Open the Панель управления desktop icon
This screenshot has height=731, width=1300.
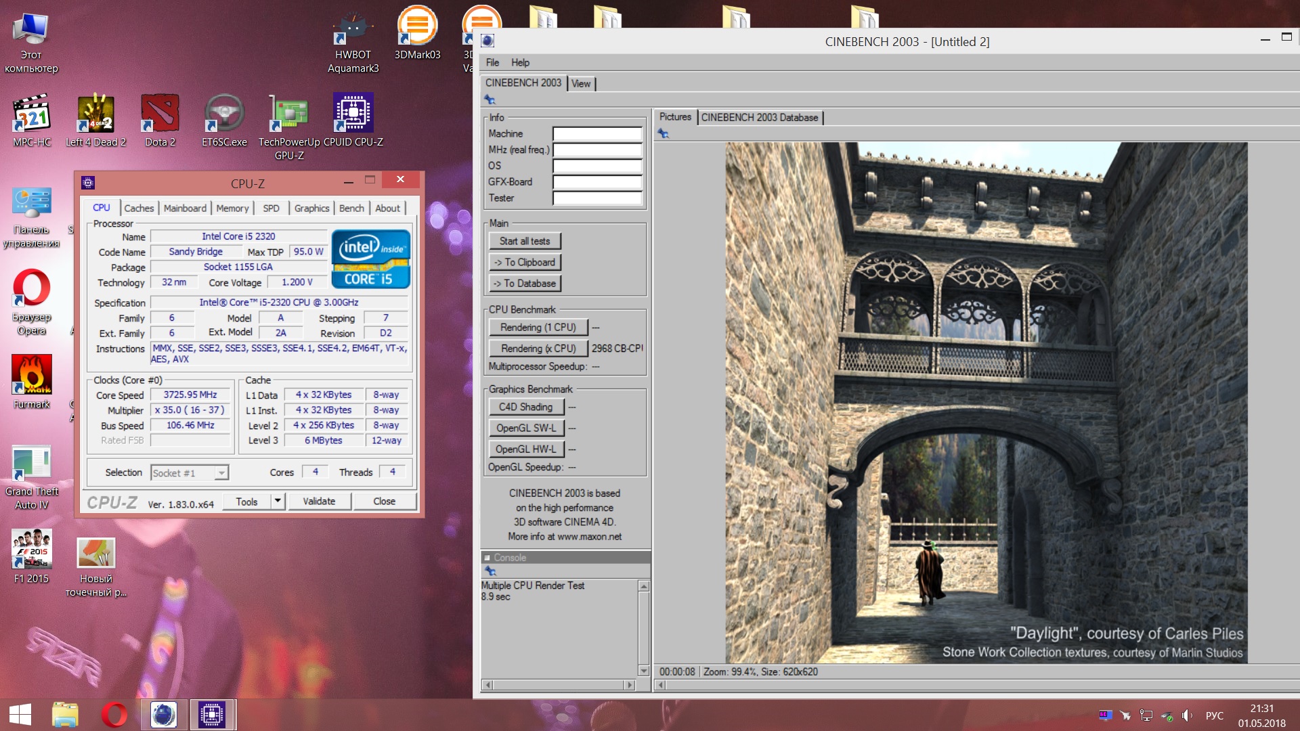point(32,218)
